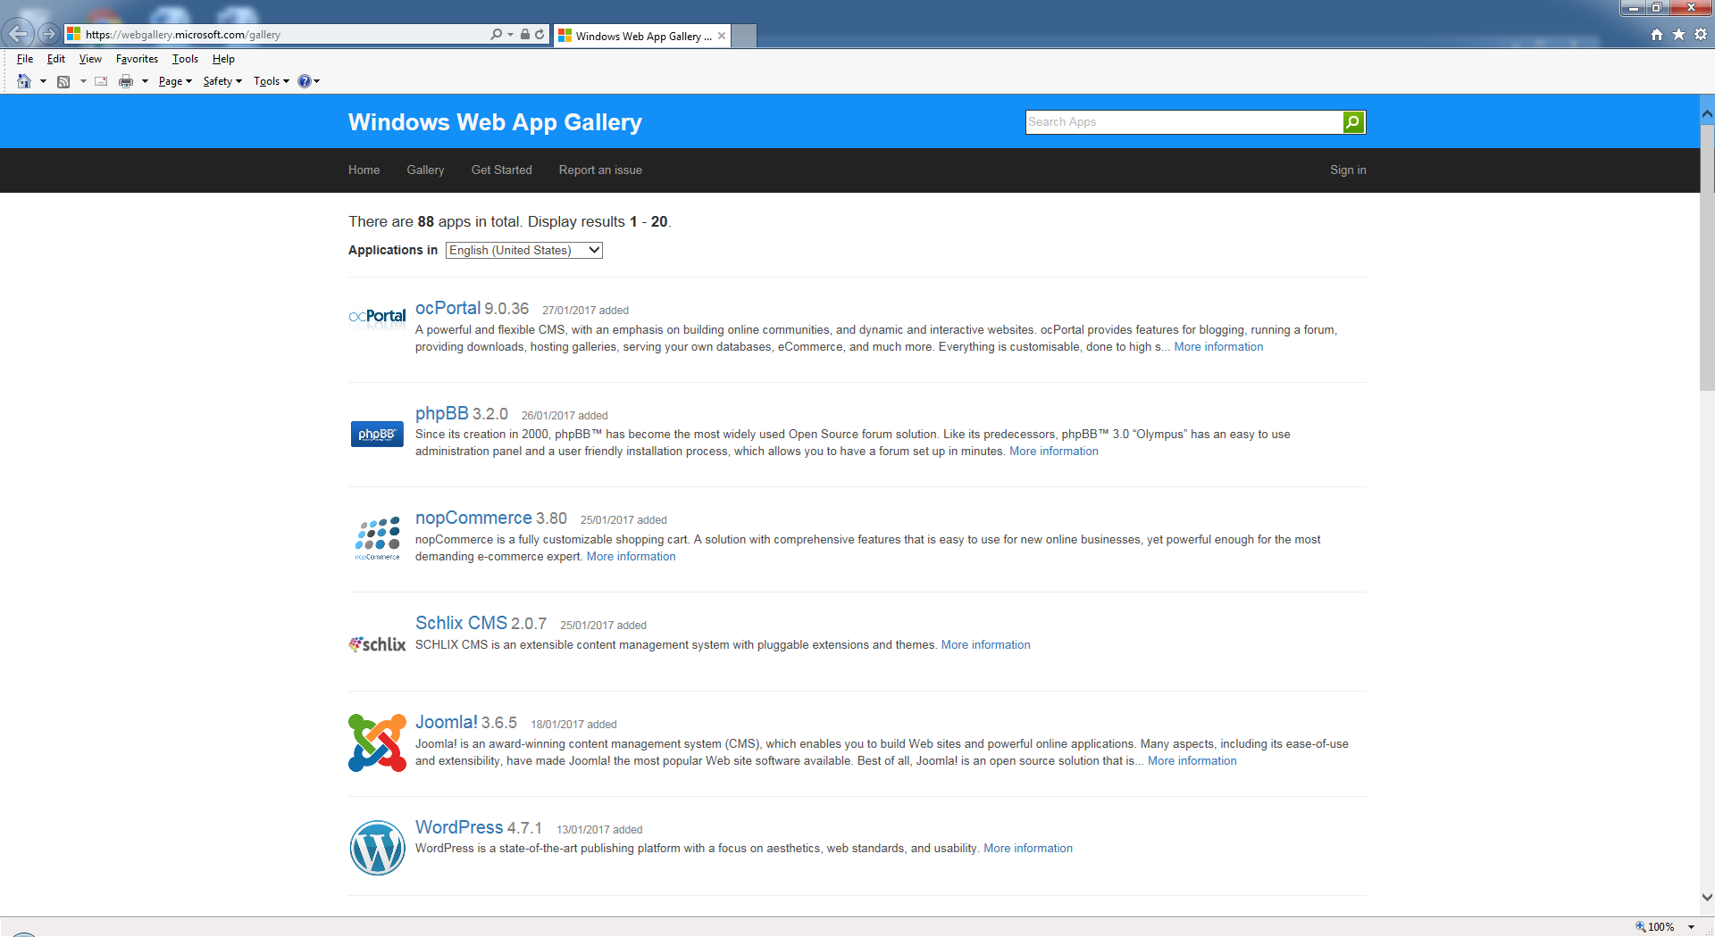
Task: Open the File menu
Action: pyautogui.click(x=25, y=59)
